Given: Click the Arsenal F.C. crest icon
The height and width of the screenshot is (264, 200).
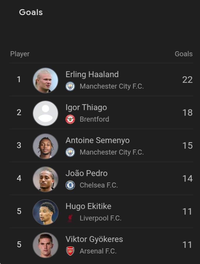Looking at the screenshot, I should 70,251.
